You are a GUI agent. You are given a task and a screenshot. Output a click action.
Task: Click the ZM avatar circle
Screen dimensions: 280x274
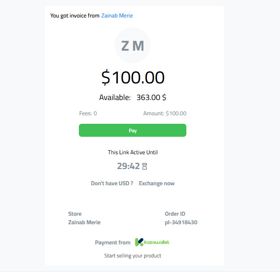point(133,45)
